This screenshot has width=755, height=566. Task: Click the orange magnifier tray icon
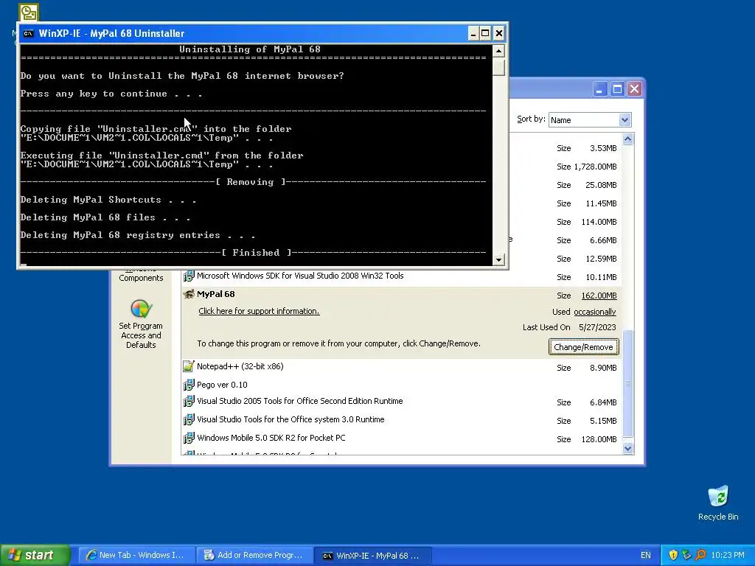tap(700, 555)
